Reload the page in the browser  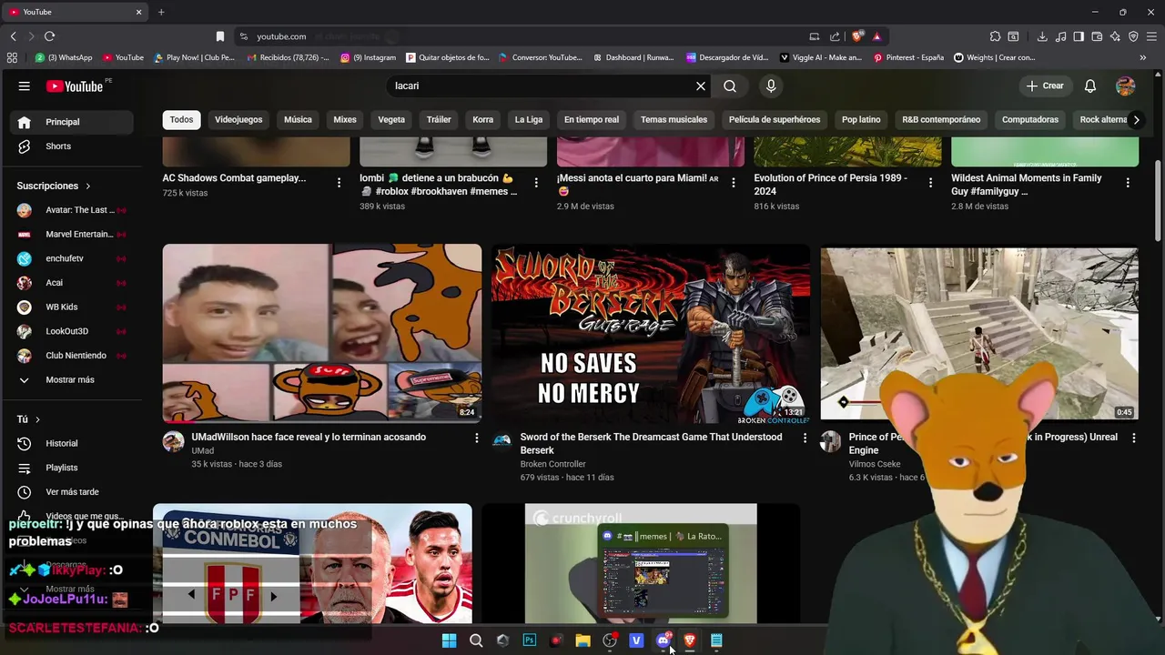pos(49,36)
